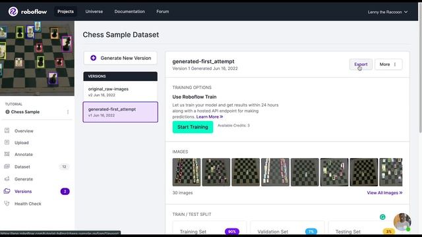
Task: Open the Health Check sidebar section
Action: tap(28, 203)
